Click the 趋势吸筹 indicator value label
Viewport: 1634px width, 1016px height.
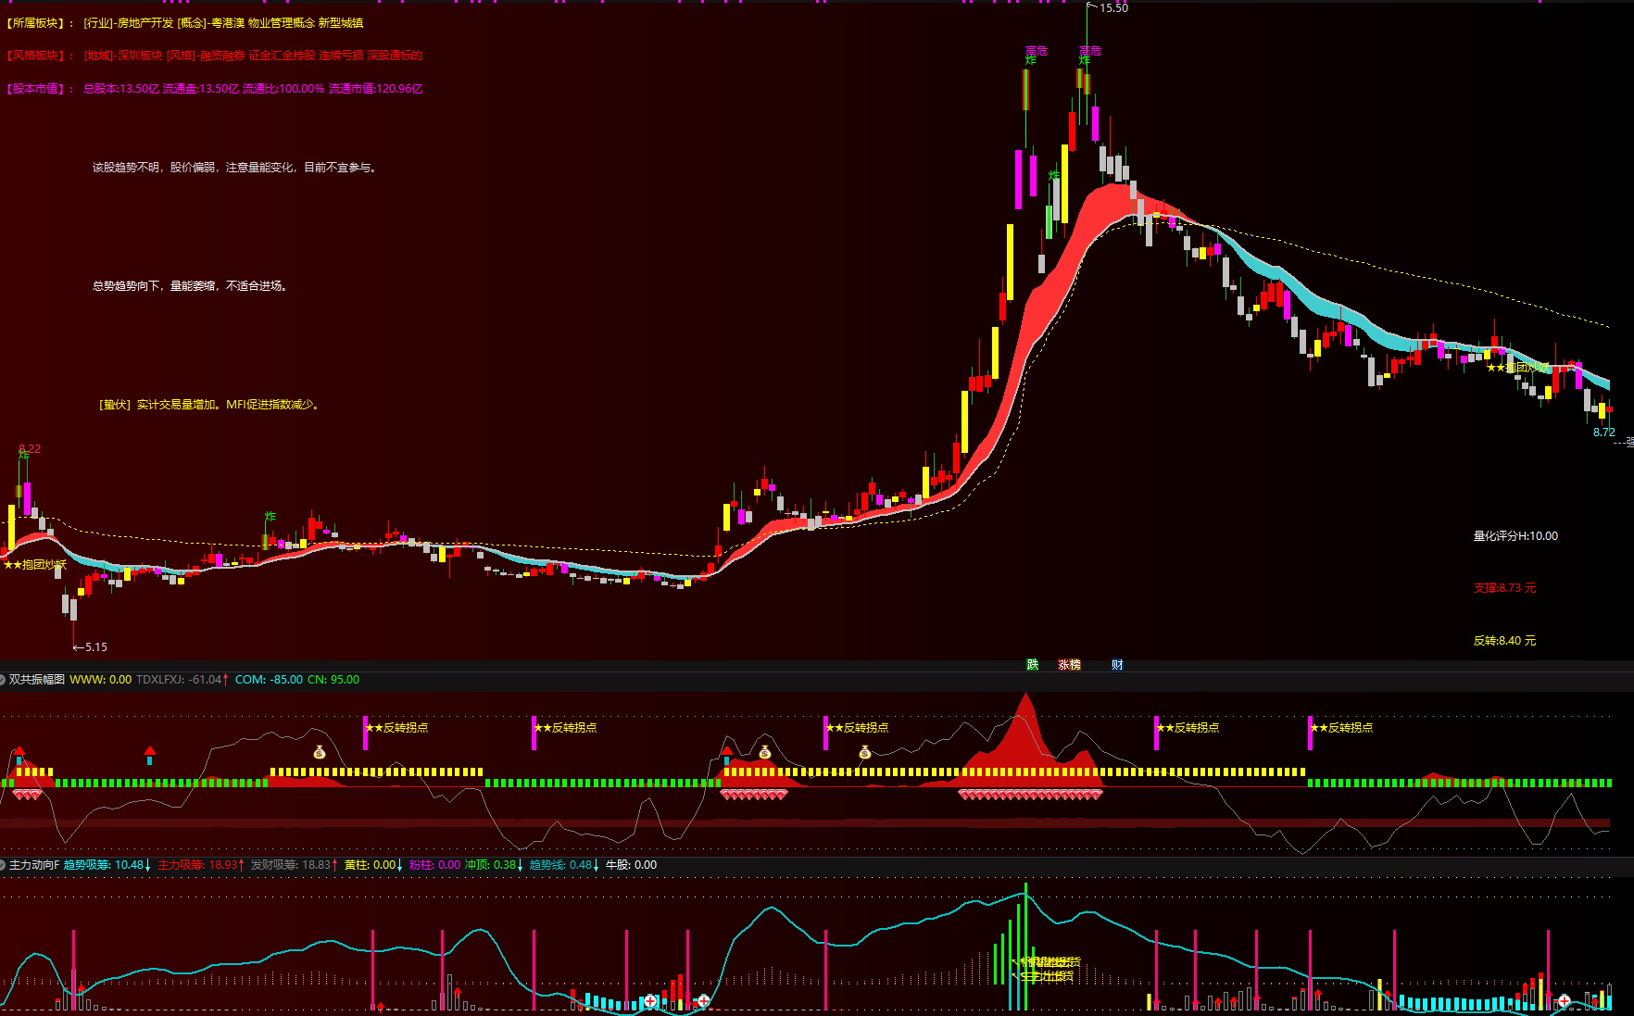[103, 865]
